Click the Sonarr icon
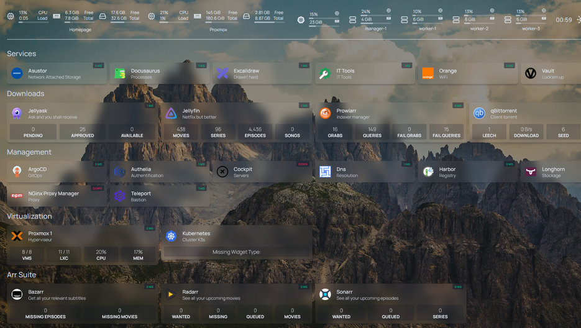The height and width of the screenshot is (328, 581). tap(325, 294)
